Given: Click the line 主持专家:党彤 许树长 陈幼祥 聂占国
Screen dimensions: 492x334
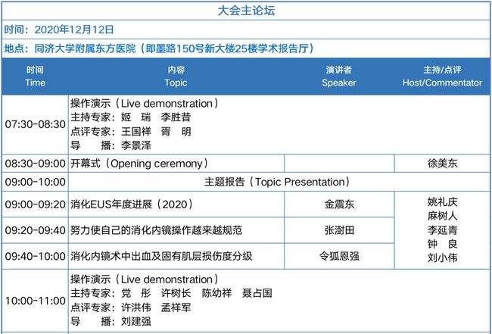Looking at the screenshot, I should (x=171, y=294).
